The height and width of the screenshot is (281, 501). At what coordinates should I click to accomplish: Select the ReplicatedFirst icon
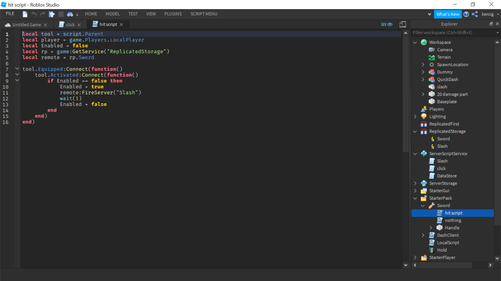(424, 124)
